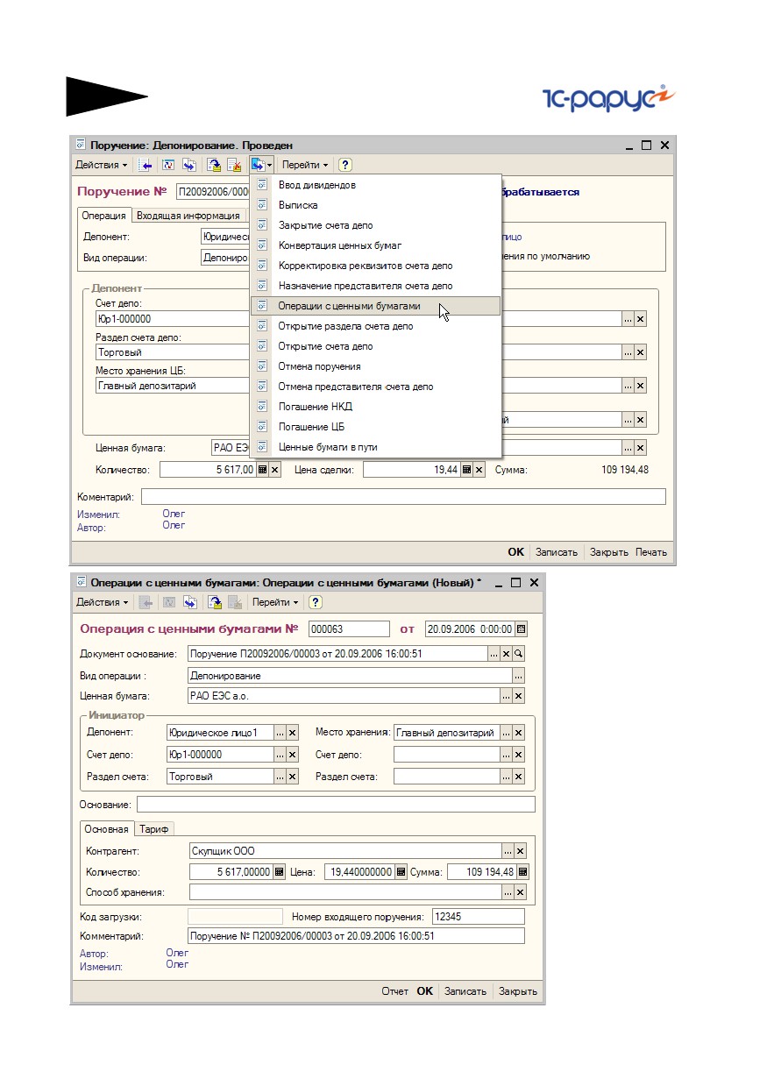
Task: Open calculator for Сумма 109 194,48 field
Action: (x=523, y=872)
